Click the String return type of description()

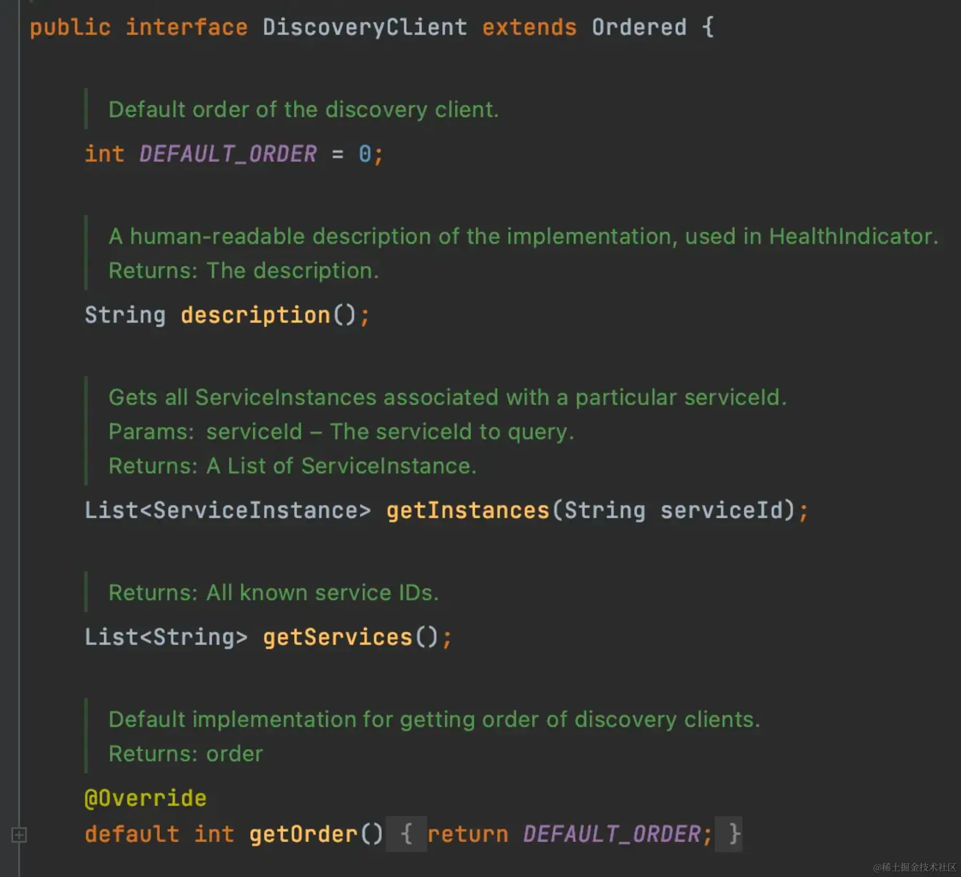coord(125,315)
